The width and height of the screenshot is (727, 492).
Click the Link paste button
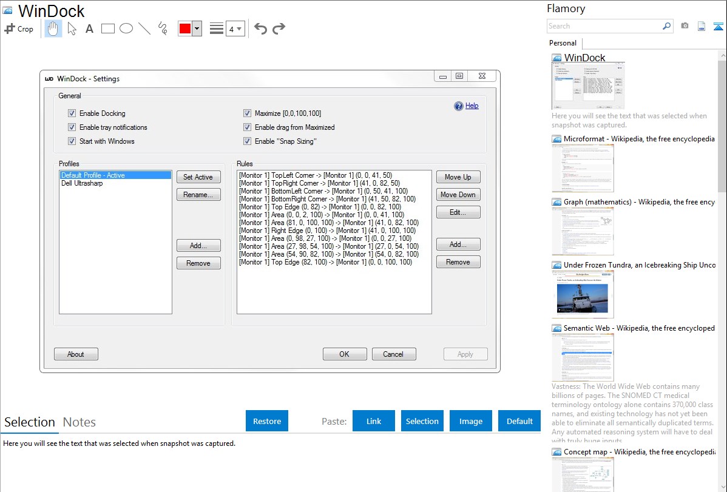click(374, 421)
